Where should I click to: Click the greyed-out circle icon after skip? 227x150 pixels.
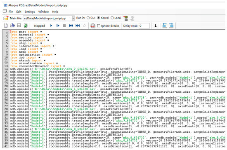pyautogui.click(x=84, y=26)
